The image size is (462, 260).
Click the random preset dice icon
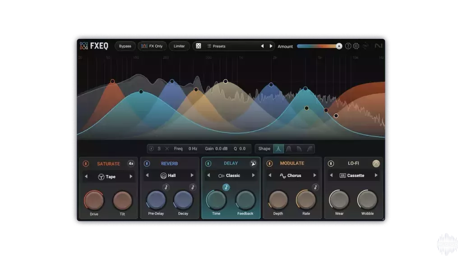(199, 46)
